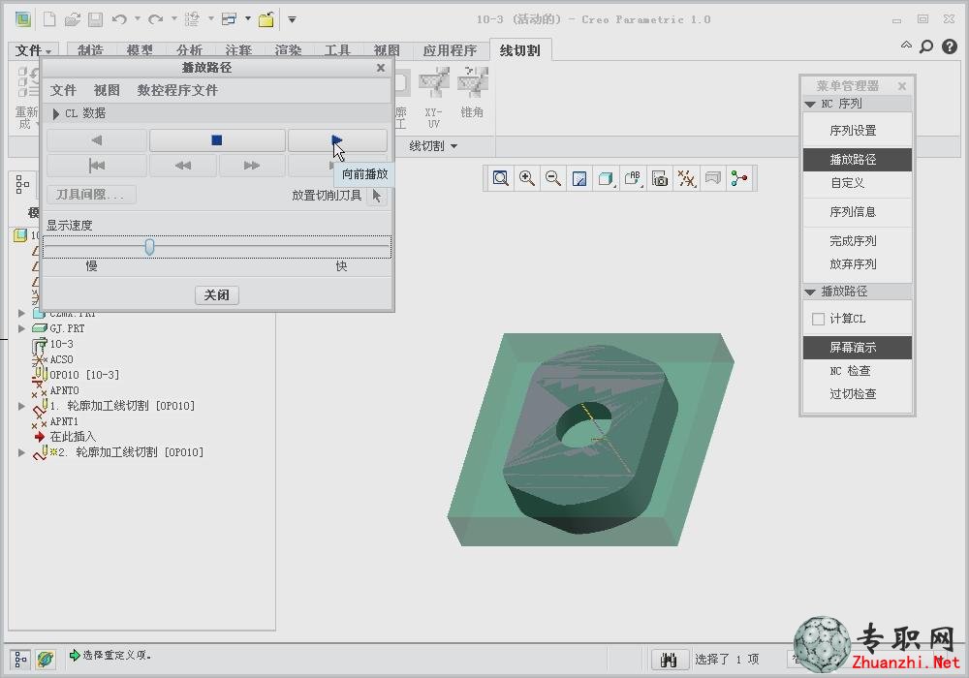
Task: Open 文件 menu in 播放路径 dialog
Action: 62,90
